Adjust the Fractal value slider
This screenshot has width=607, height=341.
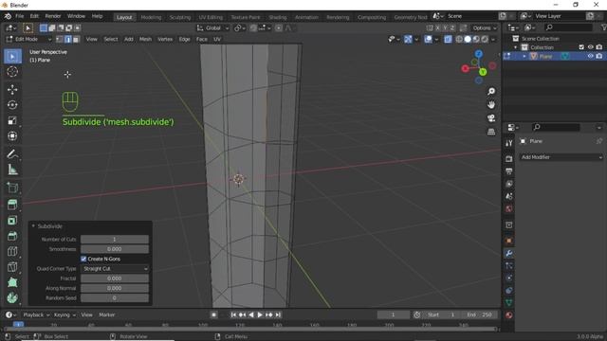click(115, 278)
